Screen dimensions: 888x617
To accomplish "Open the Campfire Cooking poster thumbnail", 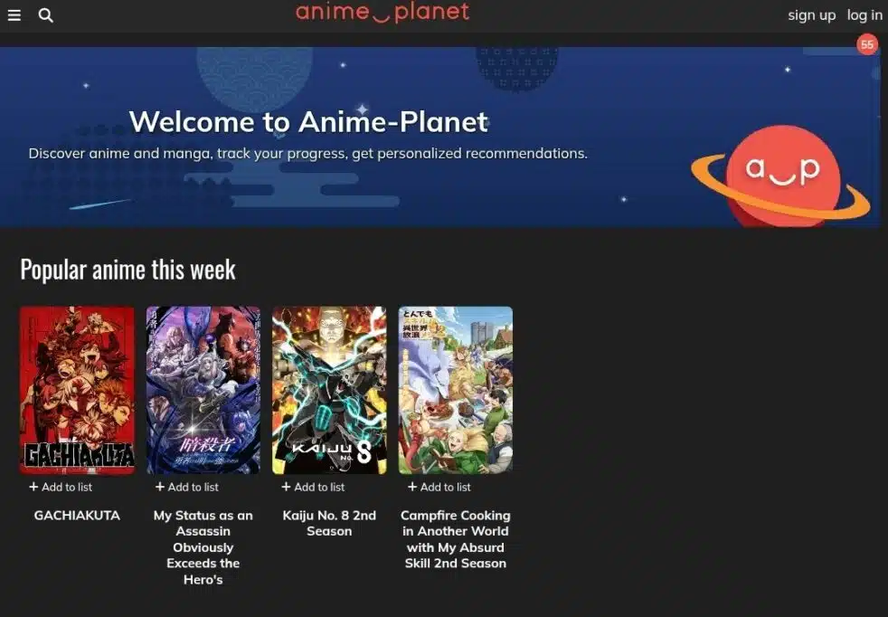I will [456, 390].
